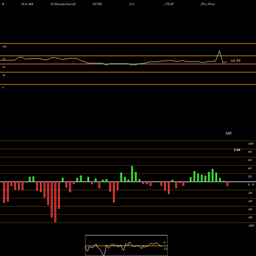Click the '(5,5' parameter text in header

point(132,4)
